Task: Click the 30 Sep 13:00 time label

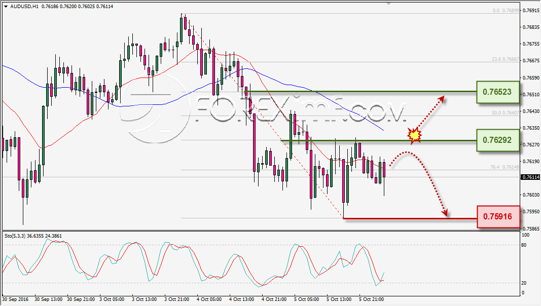Action: [48, 299]
